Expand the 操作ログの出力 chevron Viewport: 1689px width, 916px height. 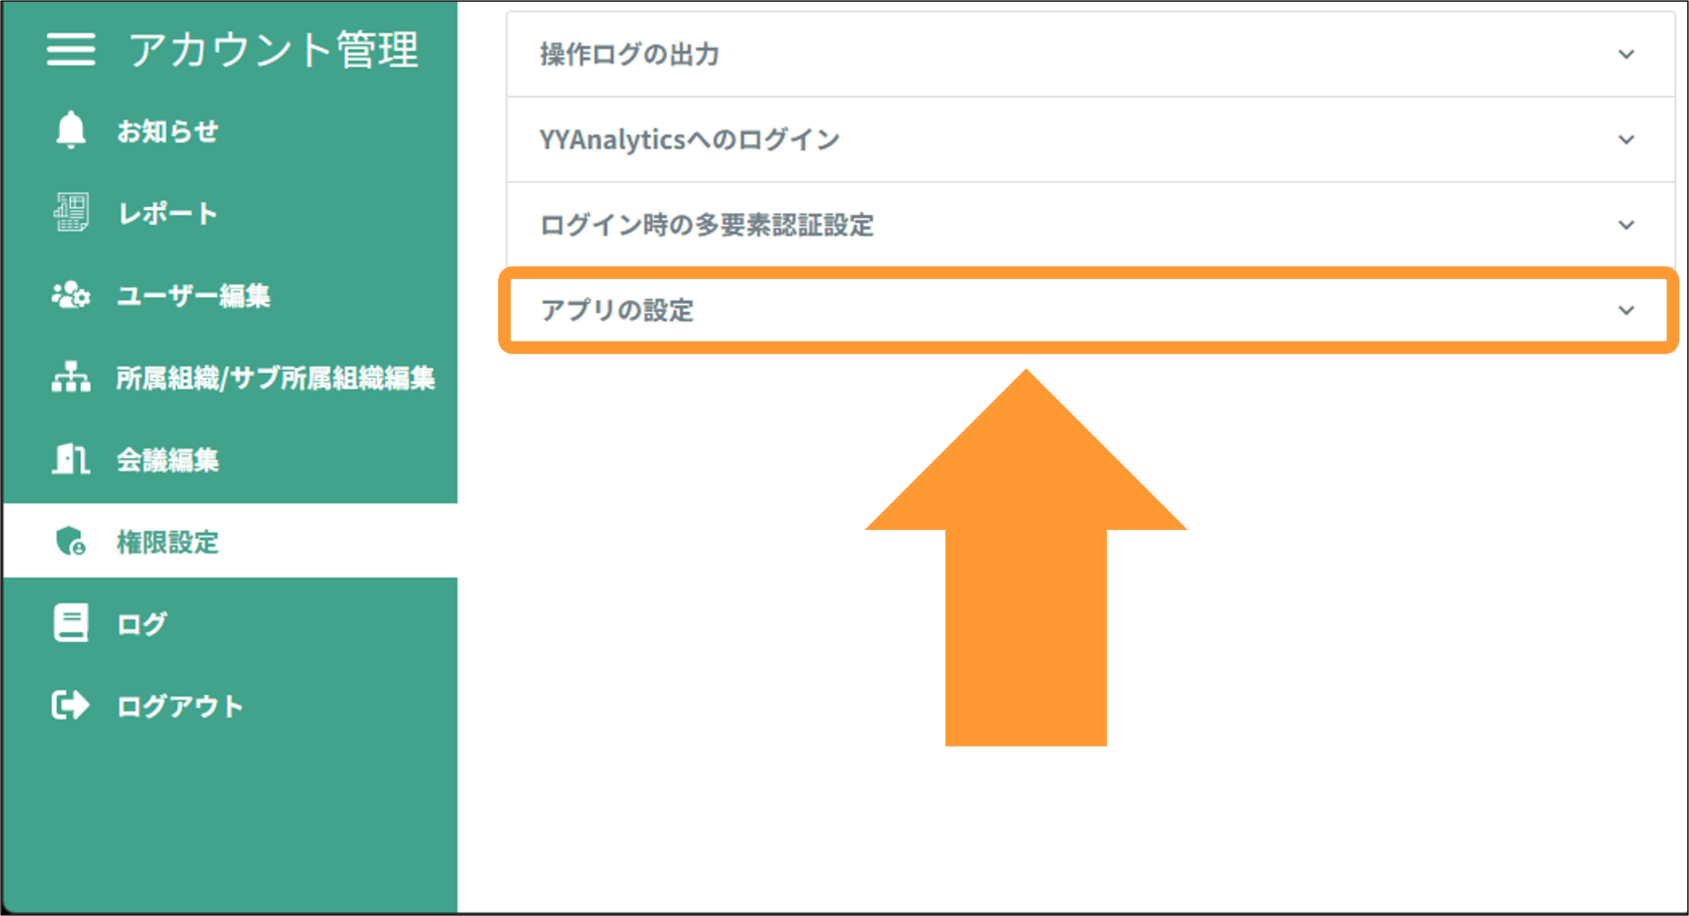(1626, 54)
